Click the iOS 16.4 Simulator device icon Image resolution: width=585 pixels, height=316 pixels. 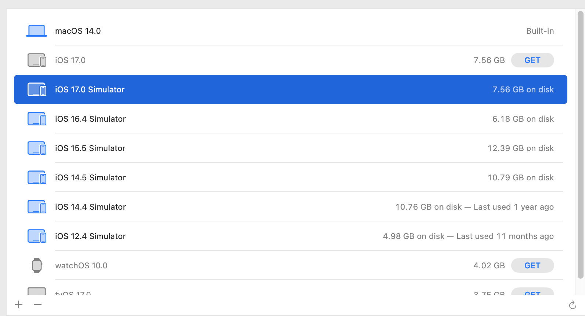pos(37,119)
